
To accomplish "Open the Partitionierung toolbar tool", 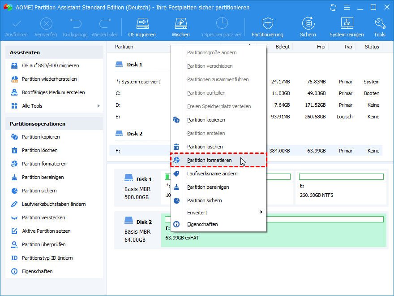I will tap(267, 27).
